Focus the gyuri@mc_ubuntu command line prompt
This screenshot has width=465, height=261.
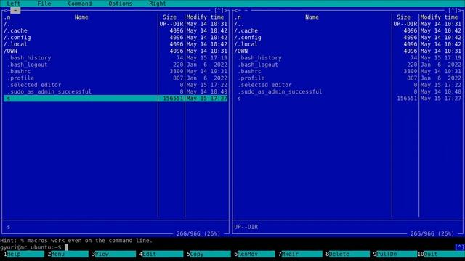click(x=31, y=247)
